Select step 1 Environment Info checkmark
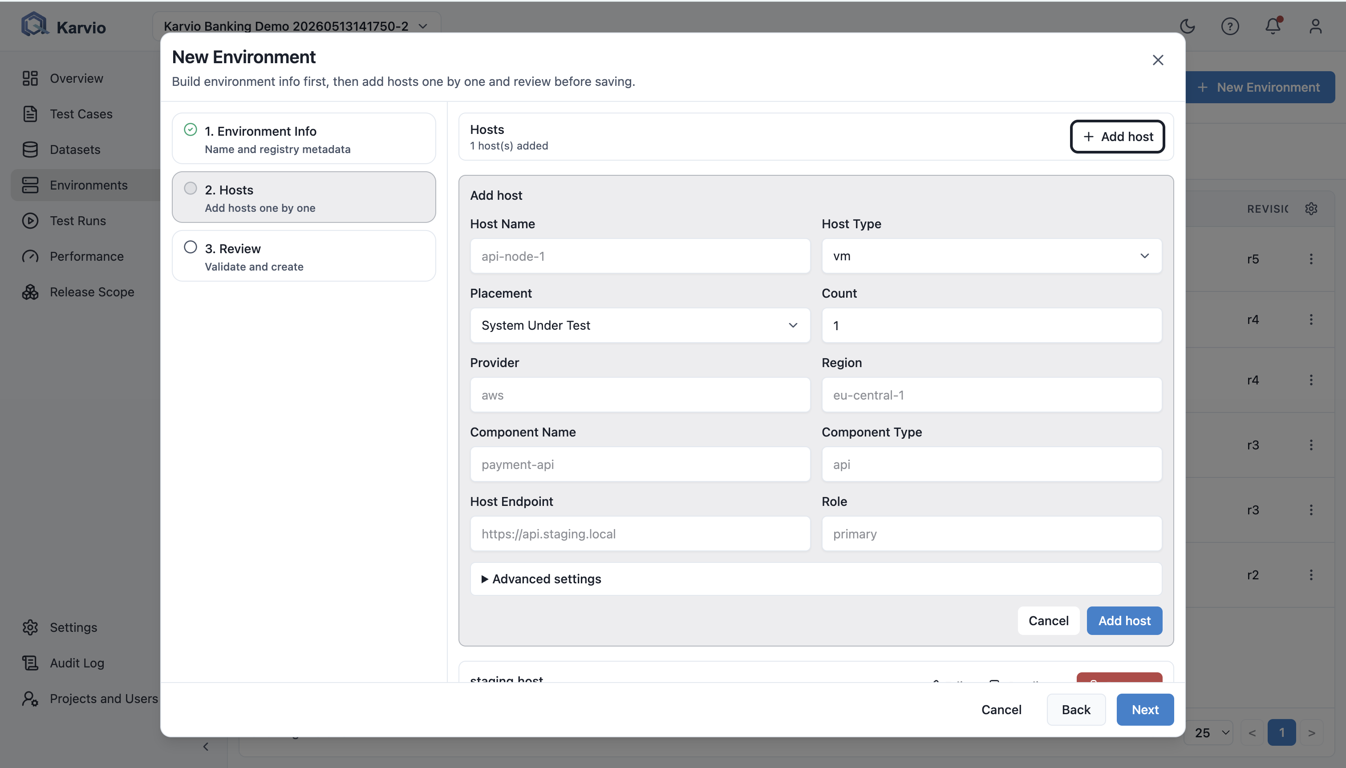 pyautogui.click(x=191, y=130)
